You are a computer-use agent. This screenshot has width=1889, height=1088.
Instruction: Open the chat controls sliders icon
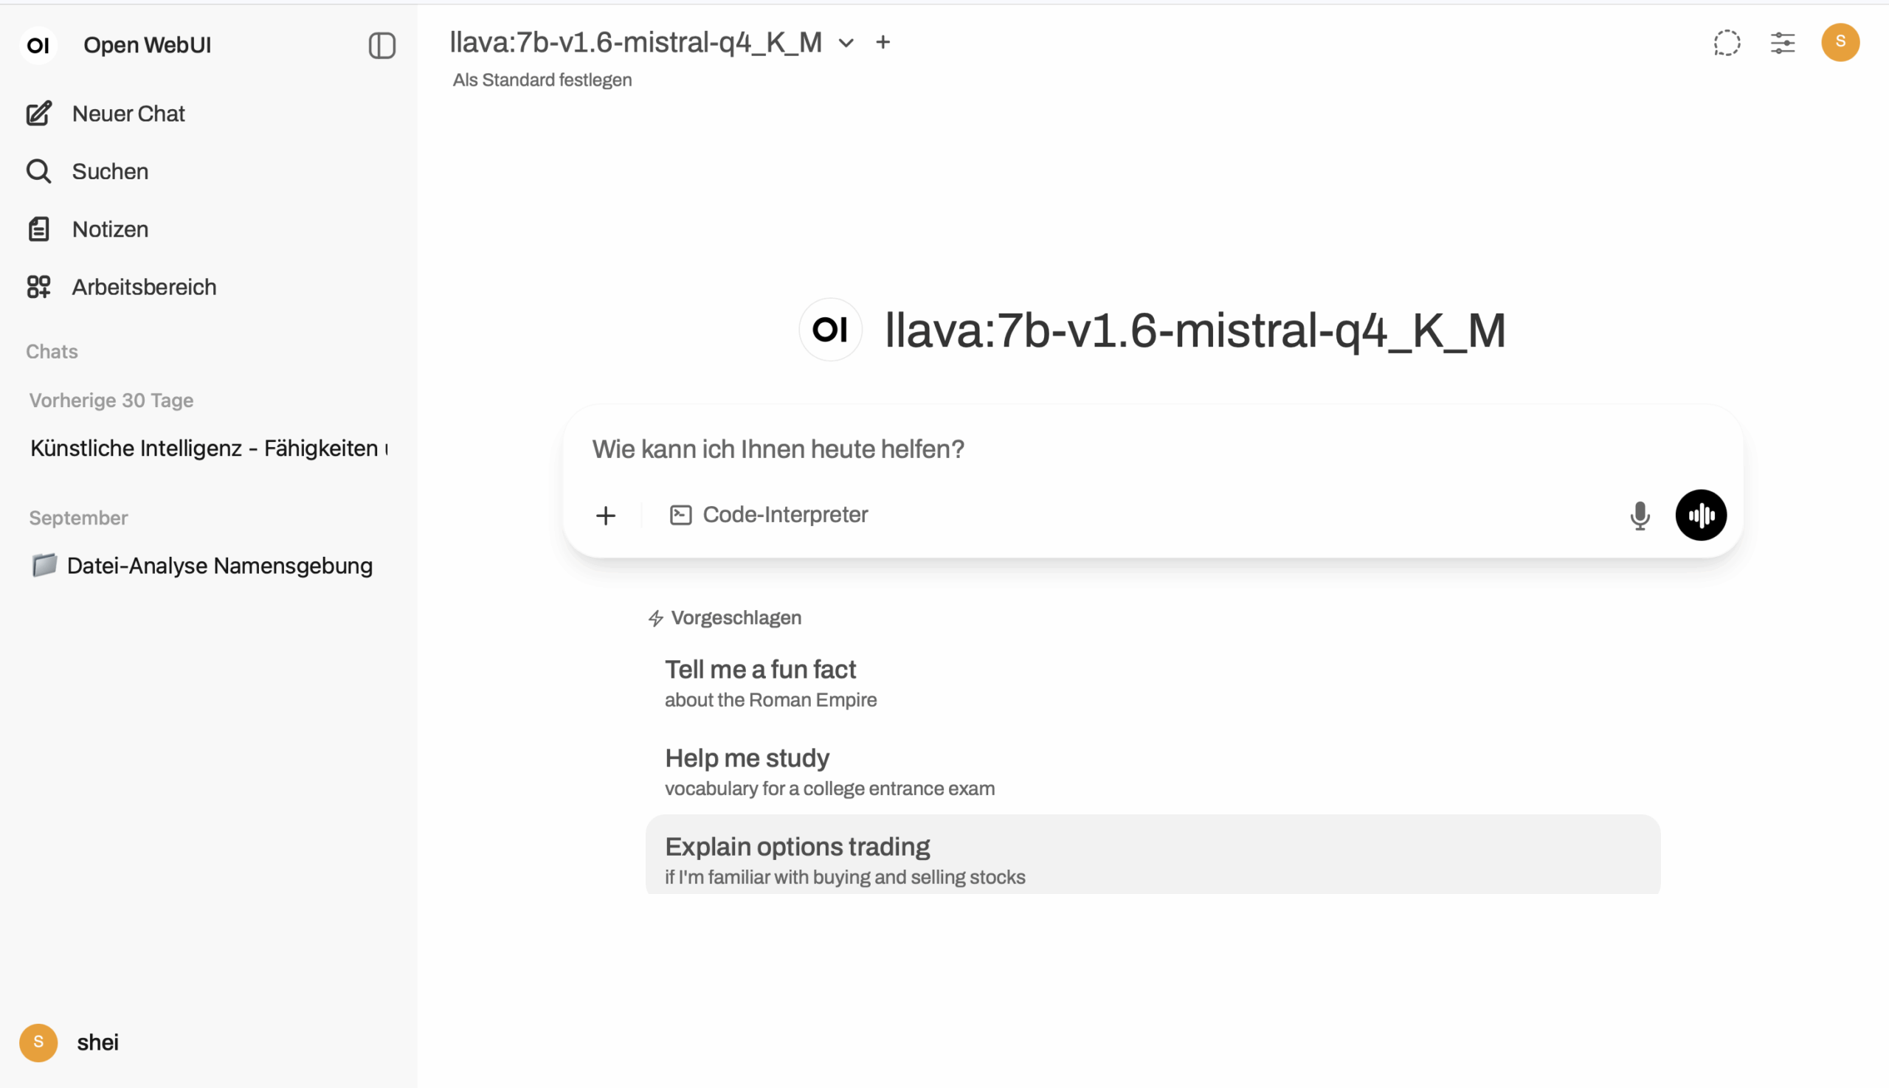pyautogui.click(x=1783, y=44)
